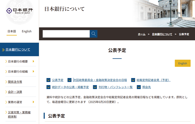Open 業務の運営 sidebar item
This screenshot has height=124, width=195.
[x=15, y=102]
